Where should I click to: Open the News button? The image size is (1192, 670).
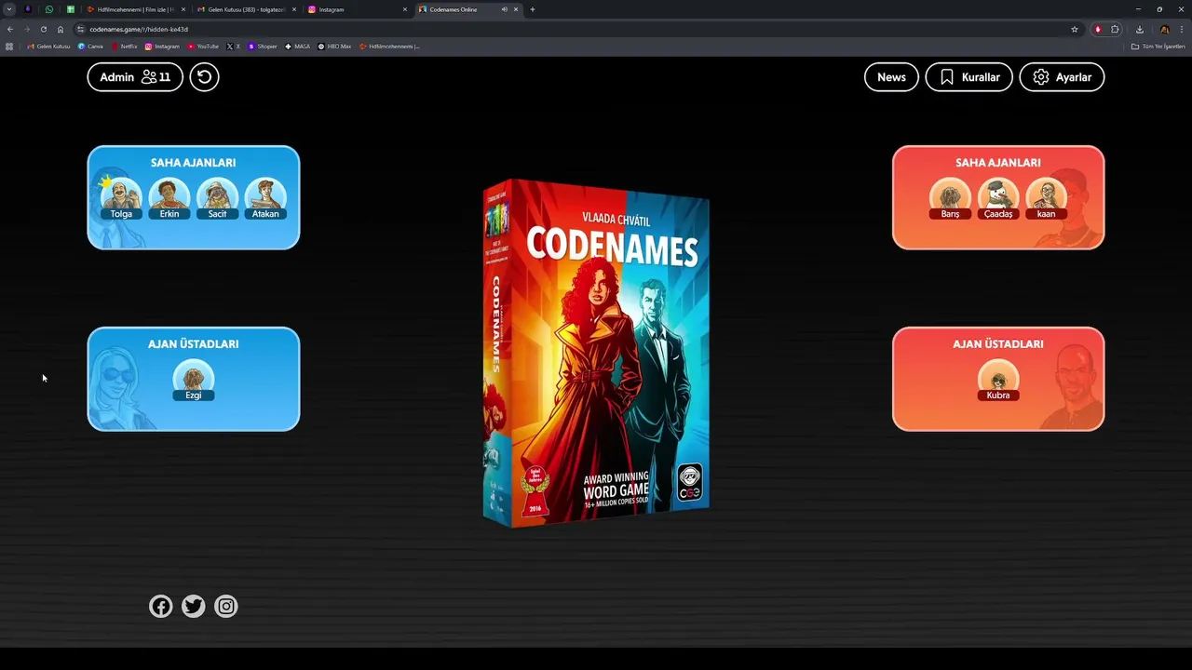coord(891,77)
